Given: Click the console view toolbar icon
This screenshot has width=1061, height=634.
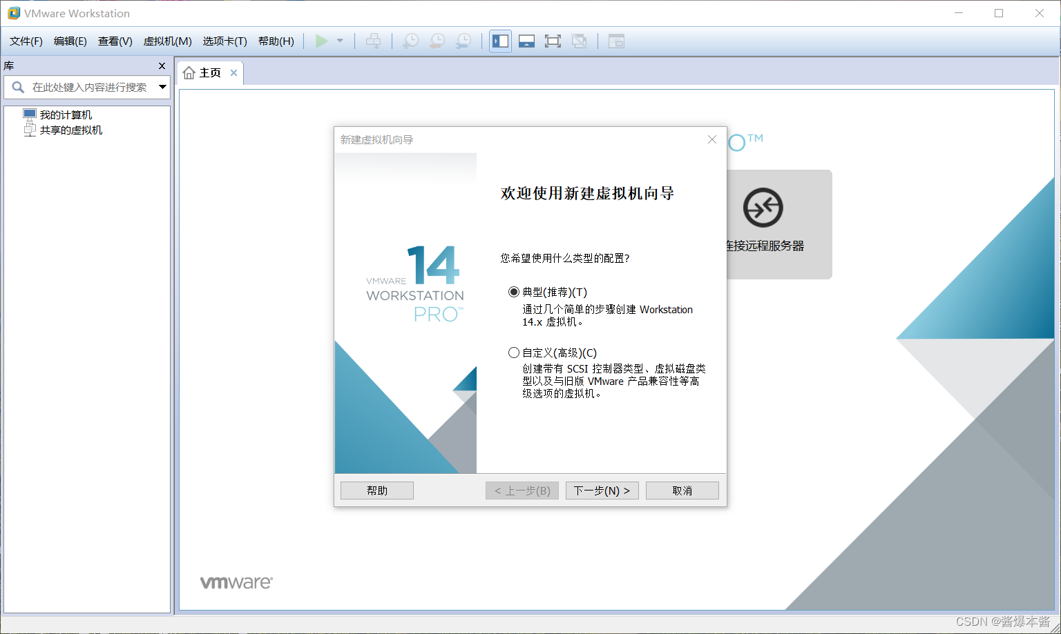Looking at the screenshot, I should pos(616,41).
